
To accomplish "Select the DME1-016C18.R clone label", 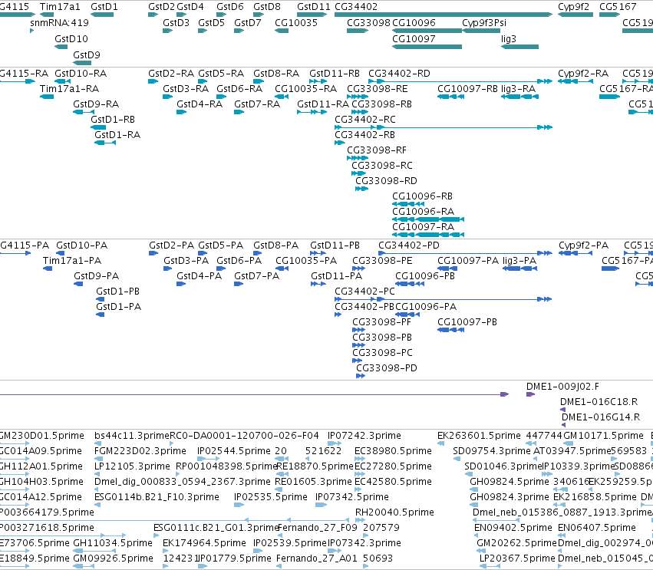I will point(599,402).
